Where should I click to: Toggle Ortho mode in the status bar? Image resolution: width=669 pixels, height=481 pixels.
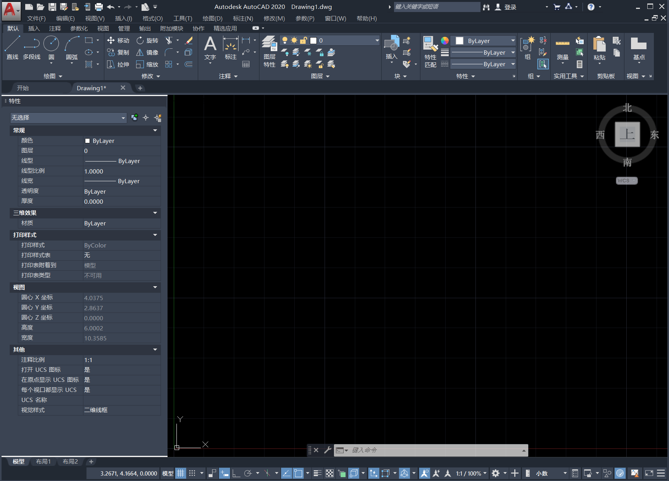coord(236,473)
